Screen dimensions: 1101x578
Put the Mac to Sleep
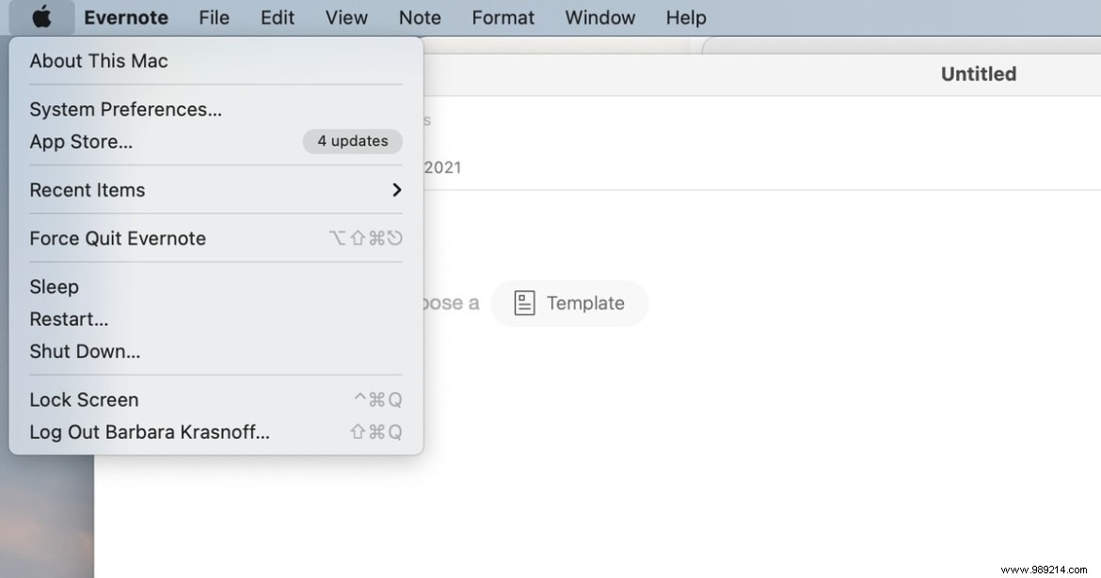point(54,287)
